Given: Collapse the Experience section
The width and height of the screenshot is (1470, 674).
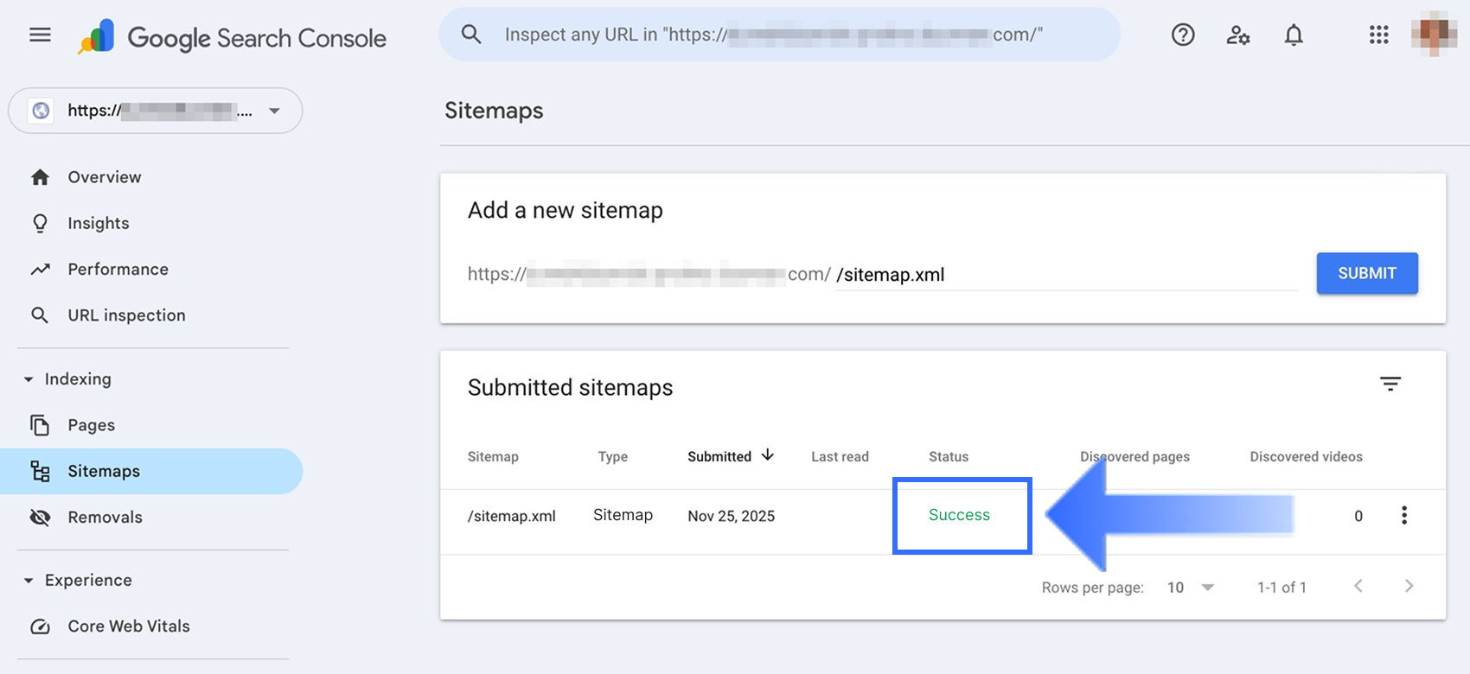Looking at the screenshot, I should [29, 581].
